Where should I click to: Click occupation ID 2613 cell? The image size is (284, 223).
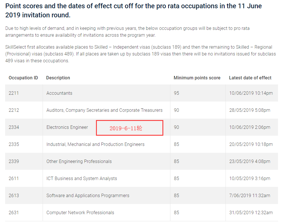(x=14, y=195)
